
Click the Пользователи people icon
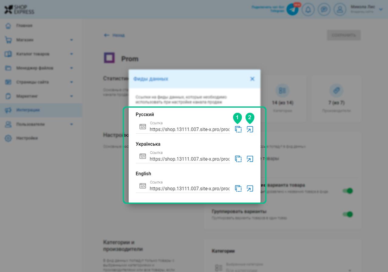[x=8, y=124]
